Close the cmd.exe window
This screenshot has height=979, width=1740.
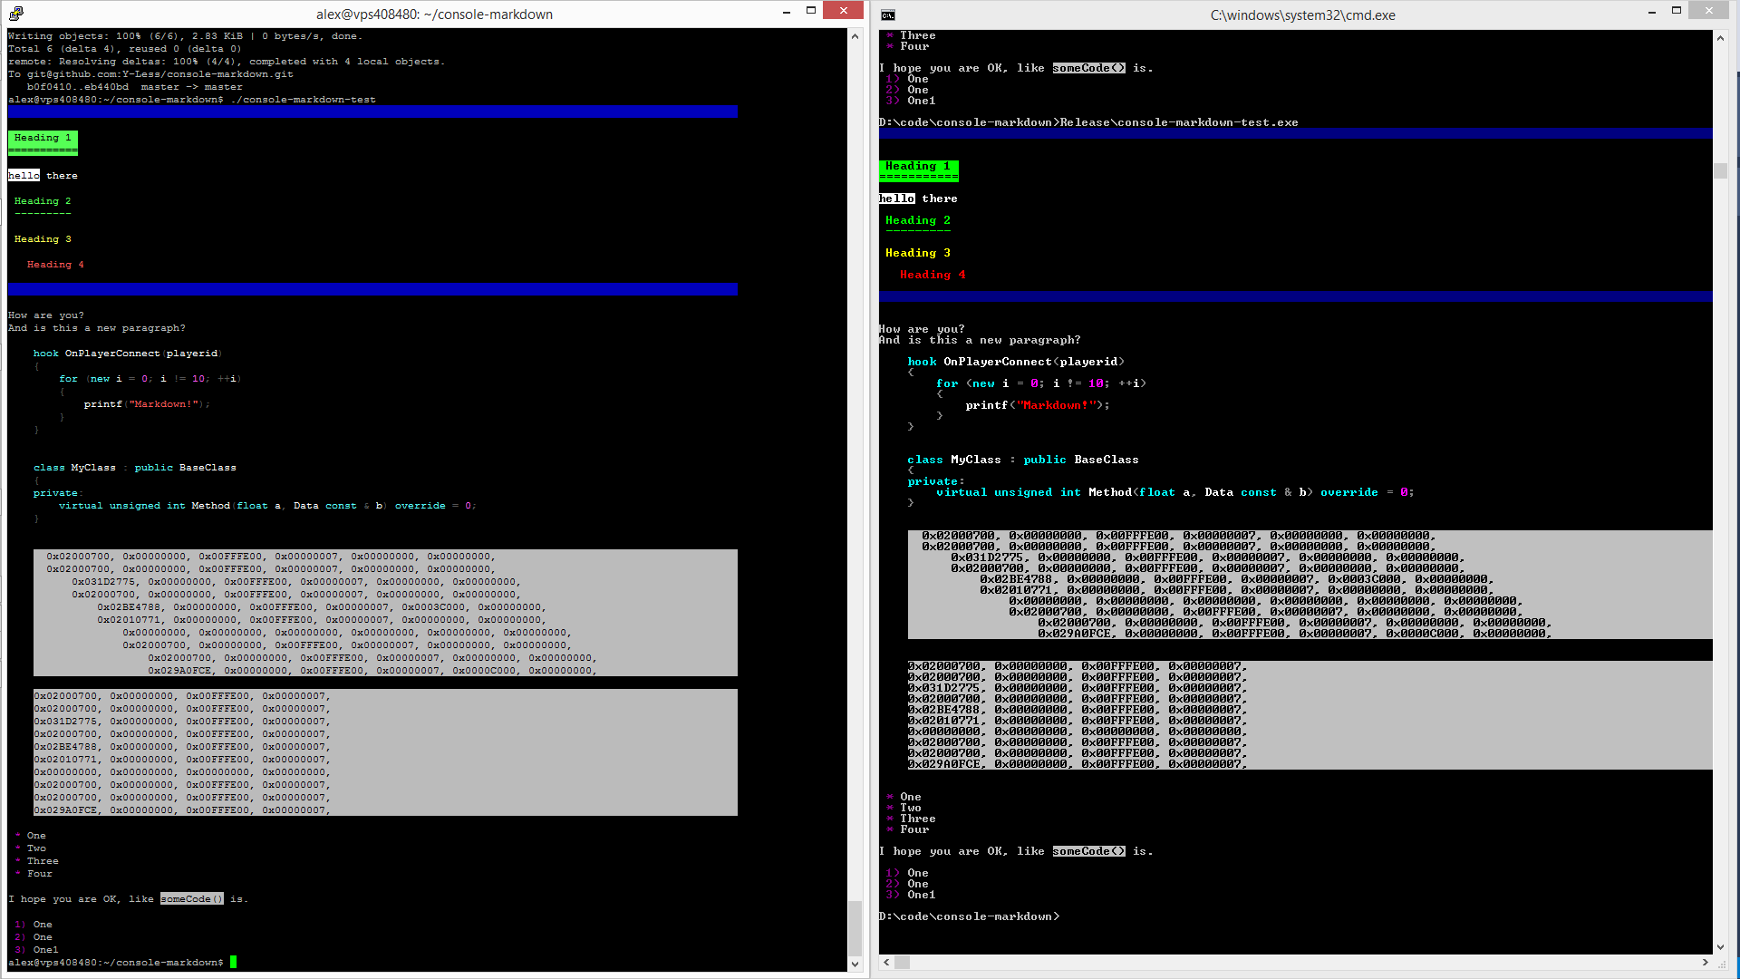click(x=1709, y=11)
